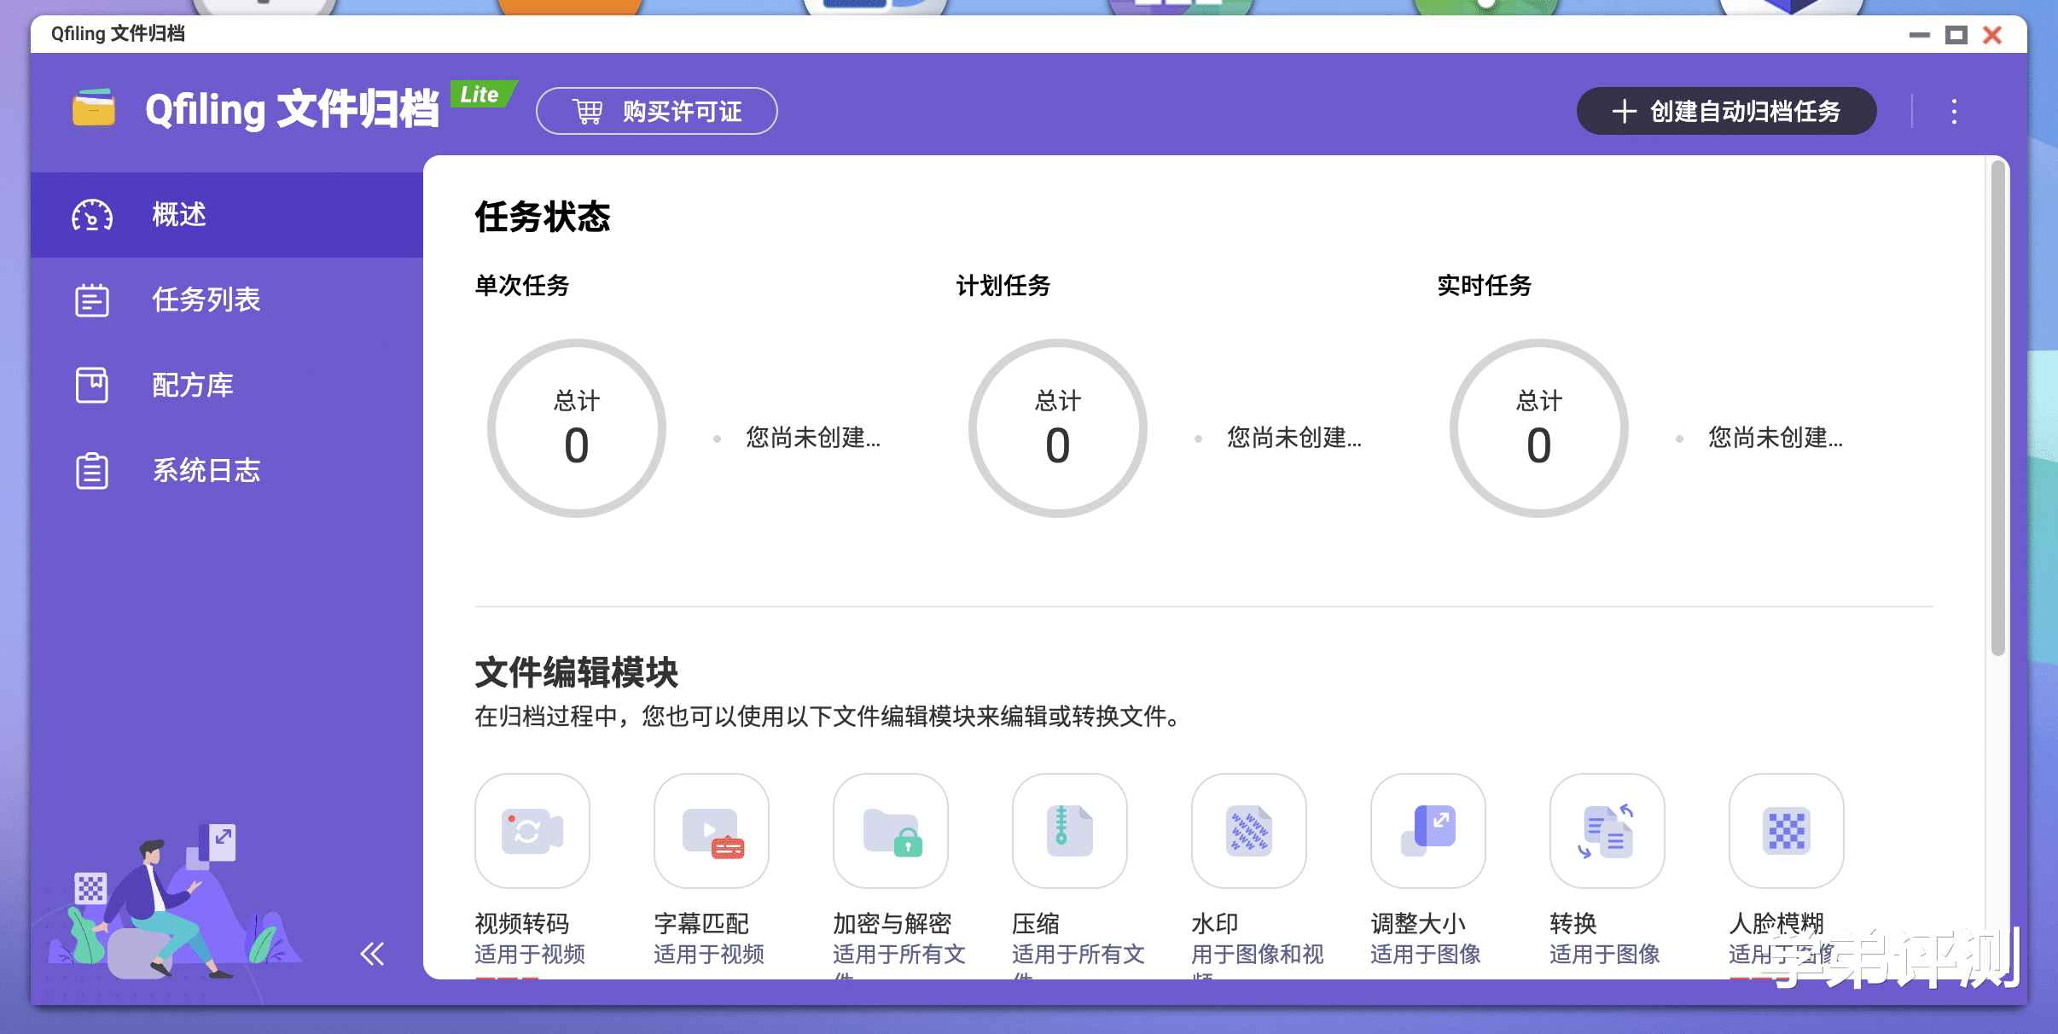
Task: Select the 转换 convert module icon
Action: (x=1607, y=830)
